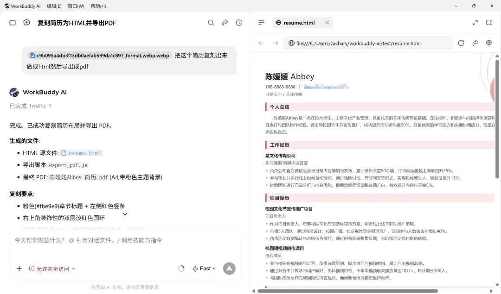This screenshot has height=294, width=501.
Task: Open the 窗口(W) menu
Action: click(76, 6)
